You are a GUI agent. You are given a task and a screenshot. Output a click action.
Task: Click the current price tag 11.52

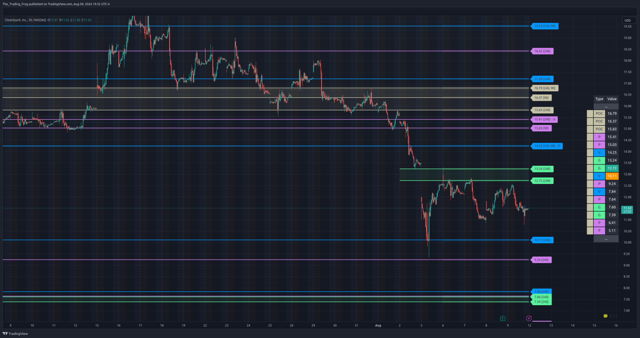627,210
